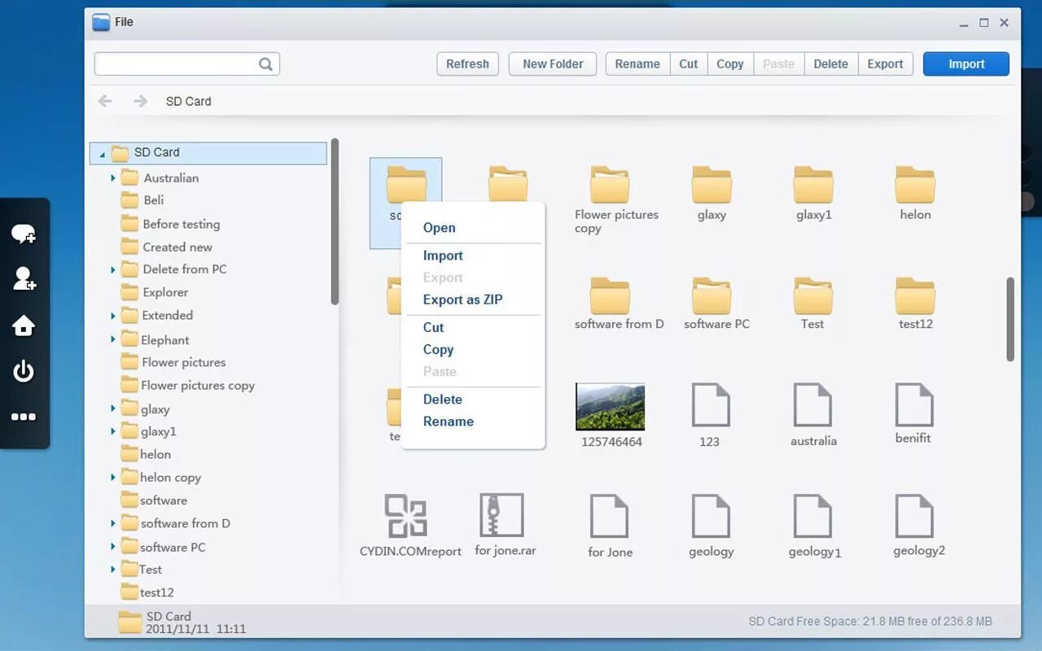
Task: Collapse the SD Card root tree node
Action: 102,154
